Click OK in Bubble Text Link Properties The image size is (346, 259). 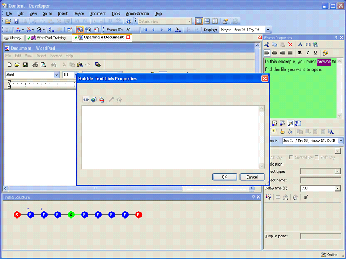pyautogui.click(x=225, y=177)
